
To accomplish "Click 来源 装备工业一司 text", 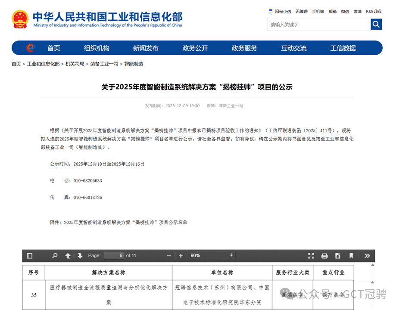I will [x=224, y=106].
